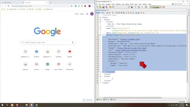
Task: Click the Run Project play icon
Action: pos(142,7)
